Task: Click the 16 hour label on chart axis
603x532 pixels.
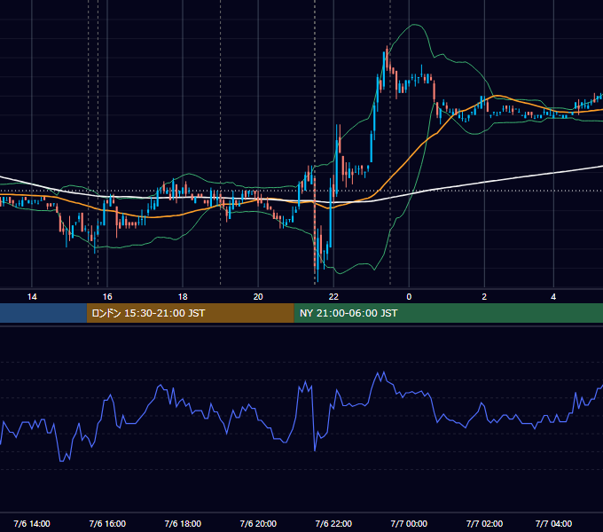Action: (107, 297)
